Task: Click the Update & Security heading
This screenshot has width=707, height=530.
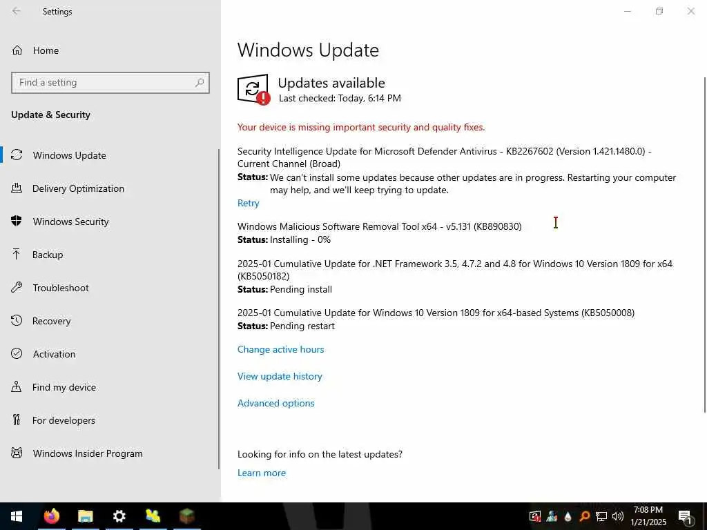Action: pyautogui.click(x=51, y=115)
